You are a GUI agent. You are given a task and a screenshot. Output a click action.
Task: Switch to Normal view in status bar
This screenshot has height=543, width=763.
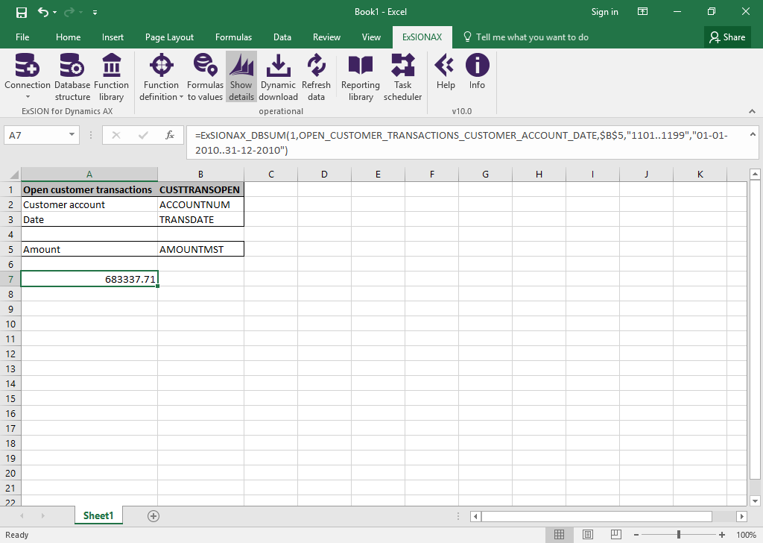559,534
